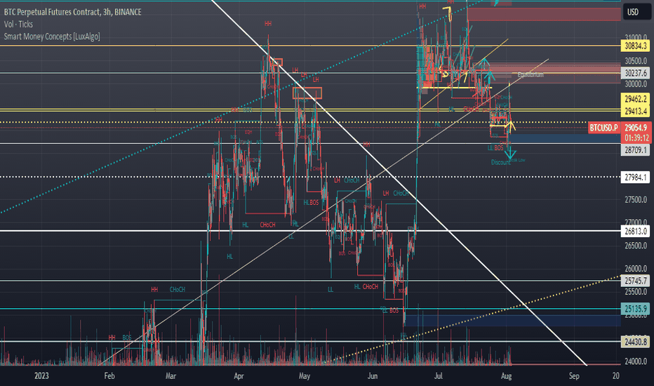Click the Jul label on time axis
Screen dimensions: 654x386
[x=439, y=376]
